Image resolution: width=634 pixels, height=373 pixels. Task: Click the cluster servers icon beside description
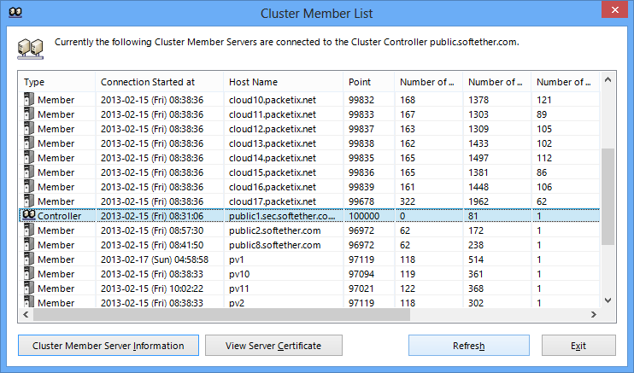31,45
